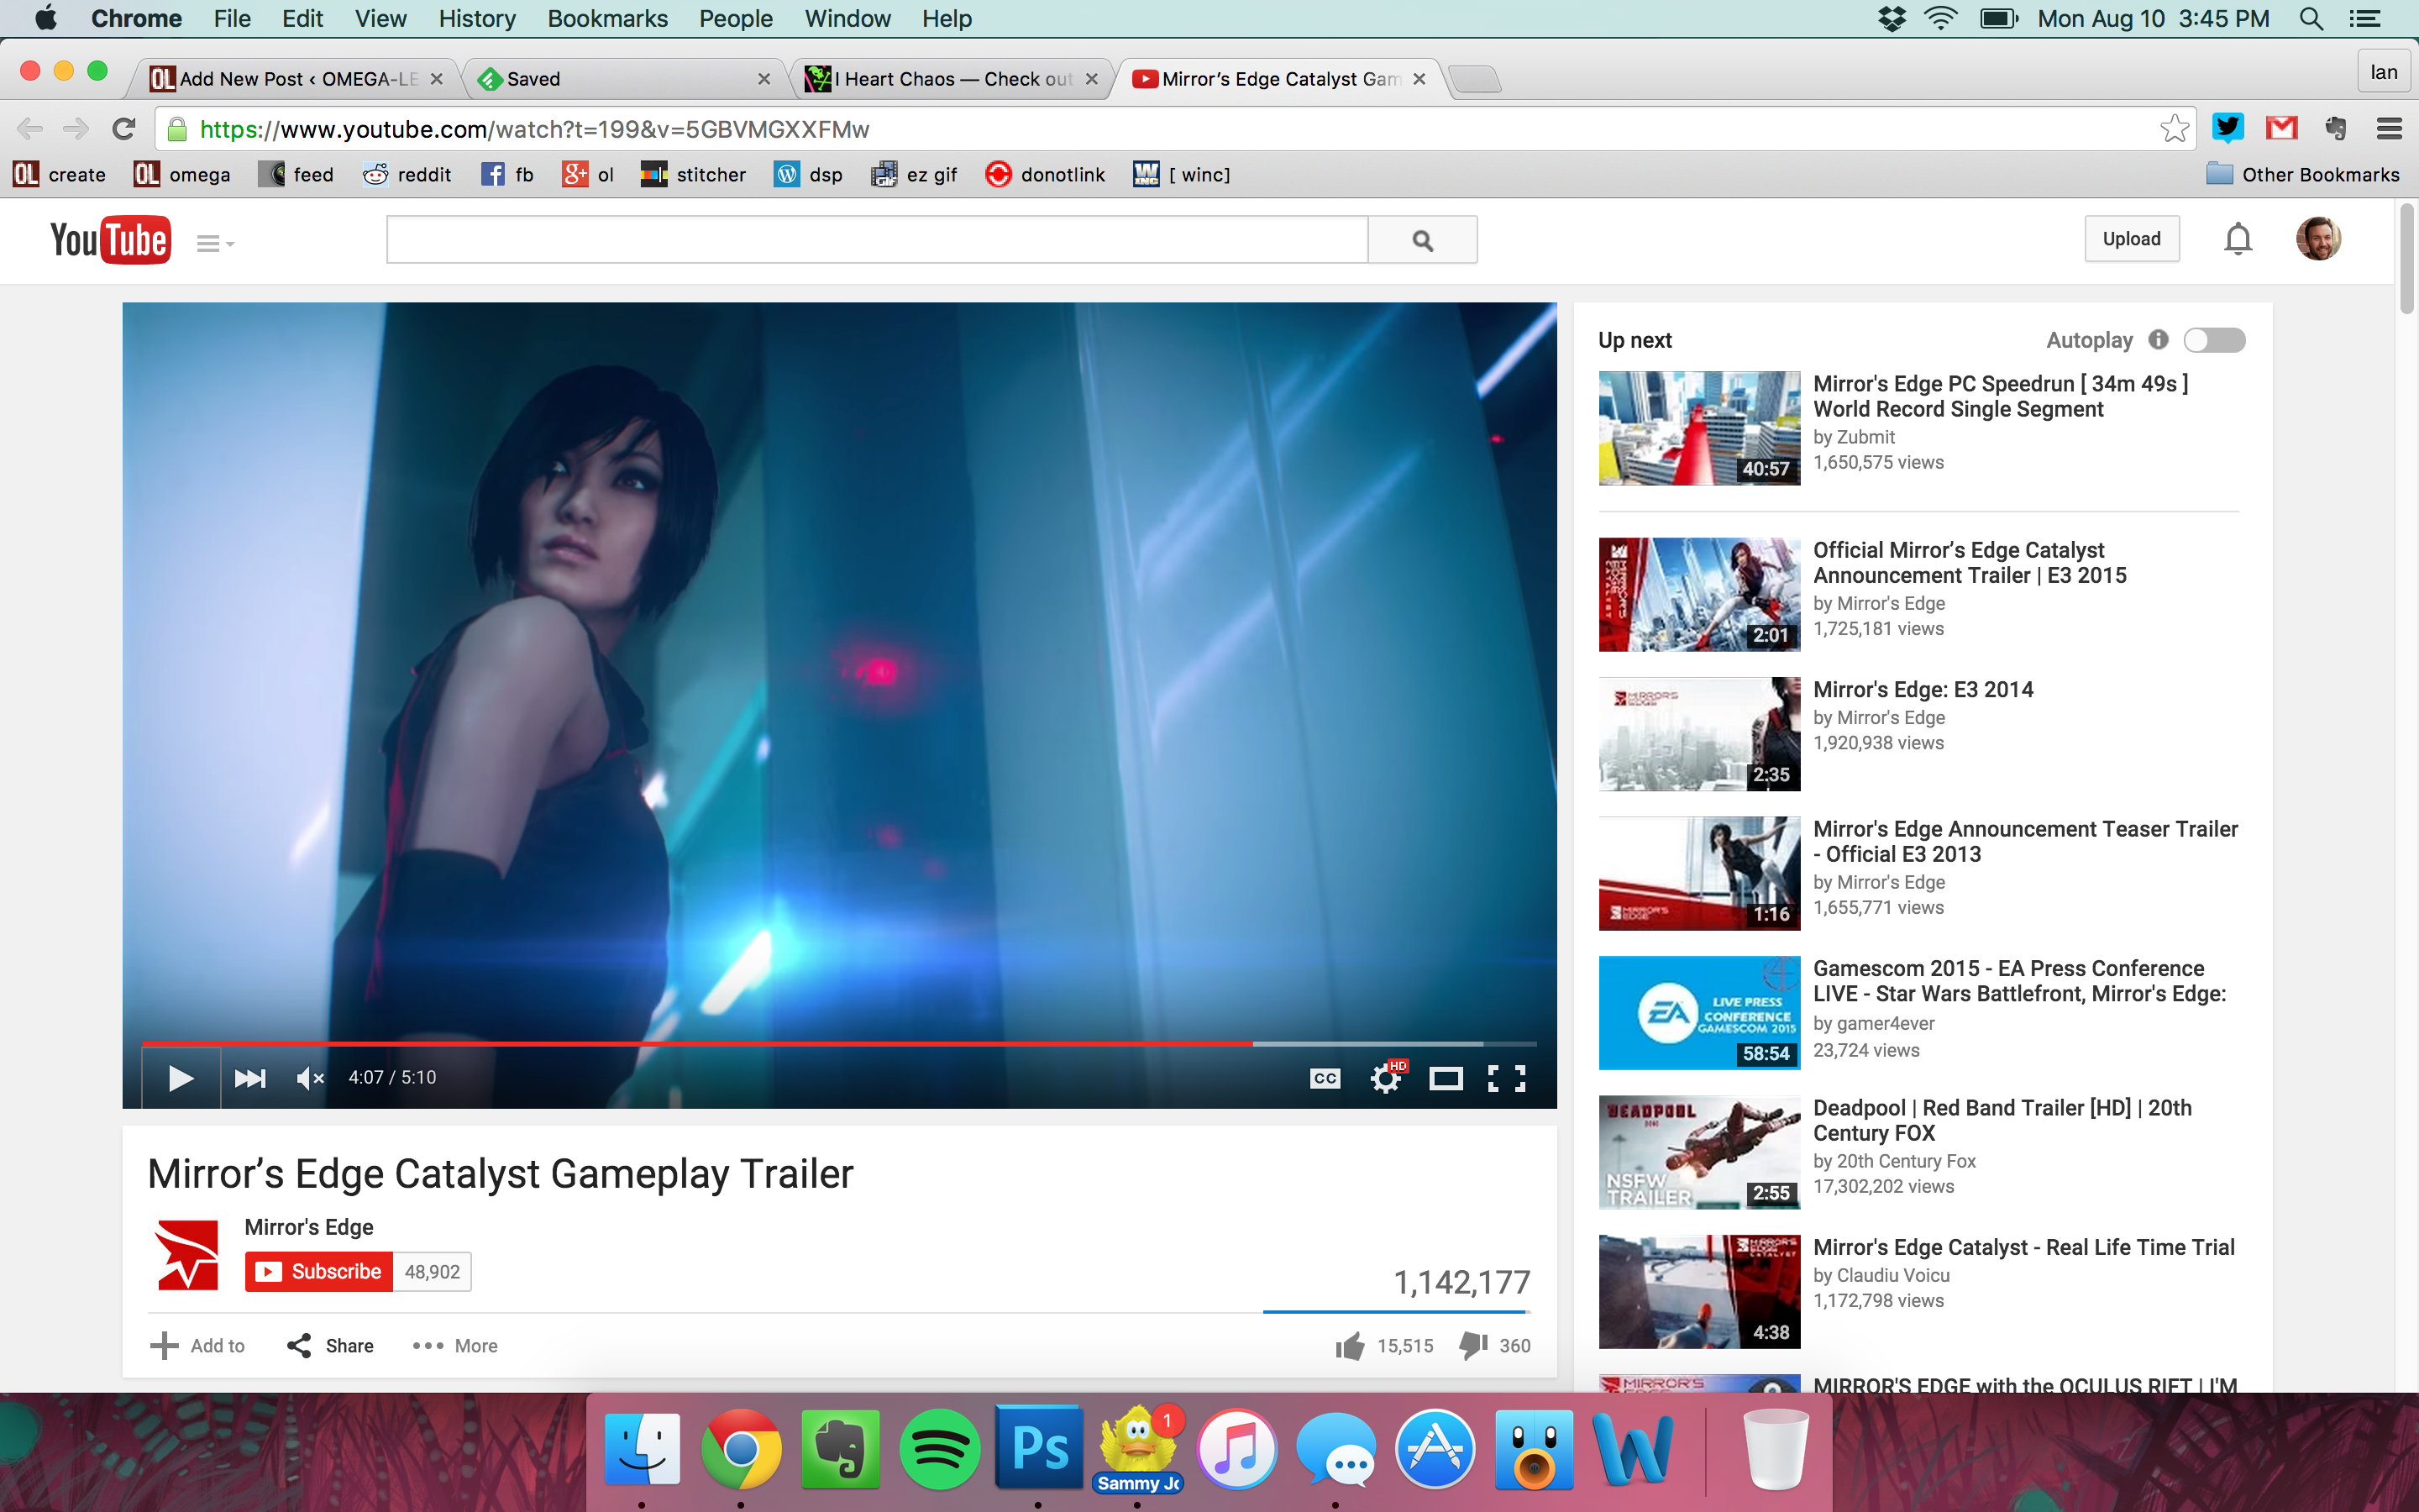Viewport: 2419px width, 1512px height.
Task: Add the video to a playlist
Action: [x=197, y=1346]
